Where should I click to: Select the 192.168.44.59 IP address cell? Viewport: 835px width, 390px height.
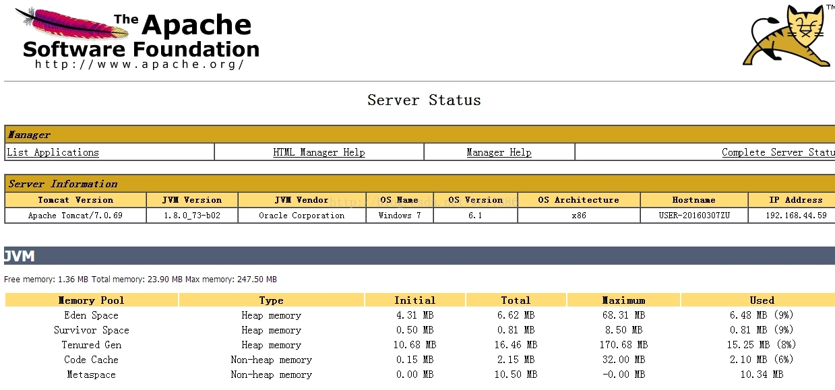(792, 216)
